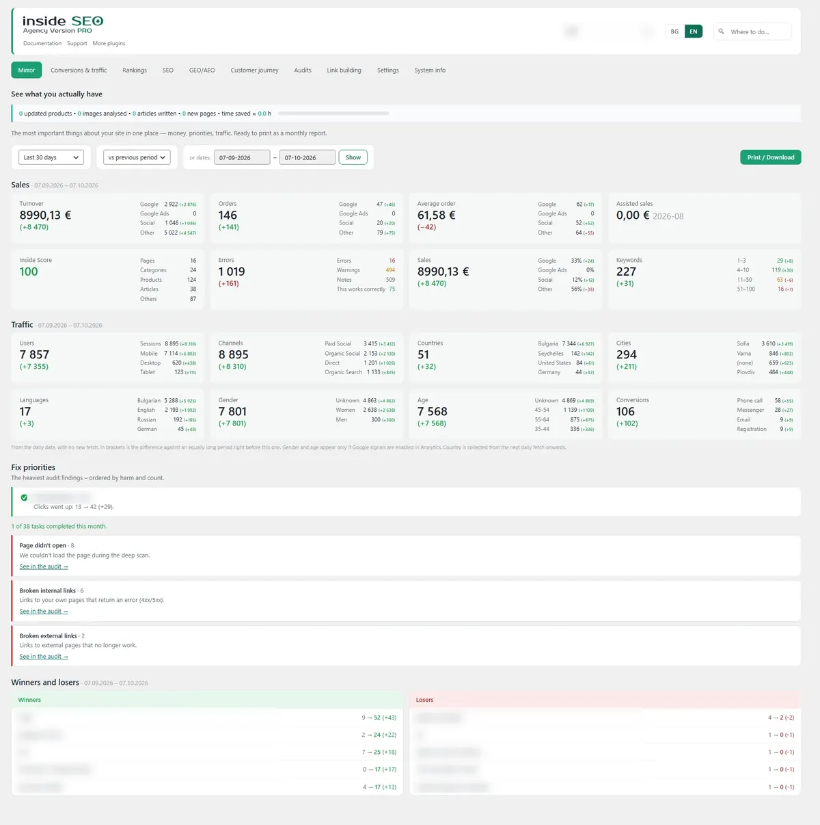Open Conversions & traffic tab
This screenshot has height=825, width=820.
tap(79, 70)
